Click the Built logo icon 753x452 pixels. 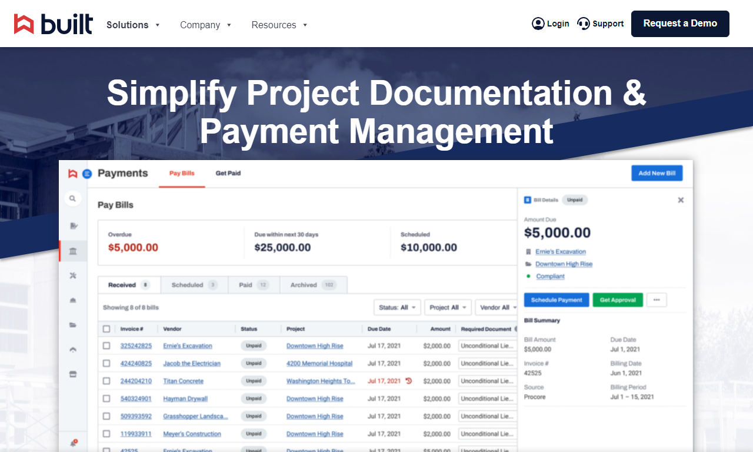click(24, 24)
